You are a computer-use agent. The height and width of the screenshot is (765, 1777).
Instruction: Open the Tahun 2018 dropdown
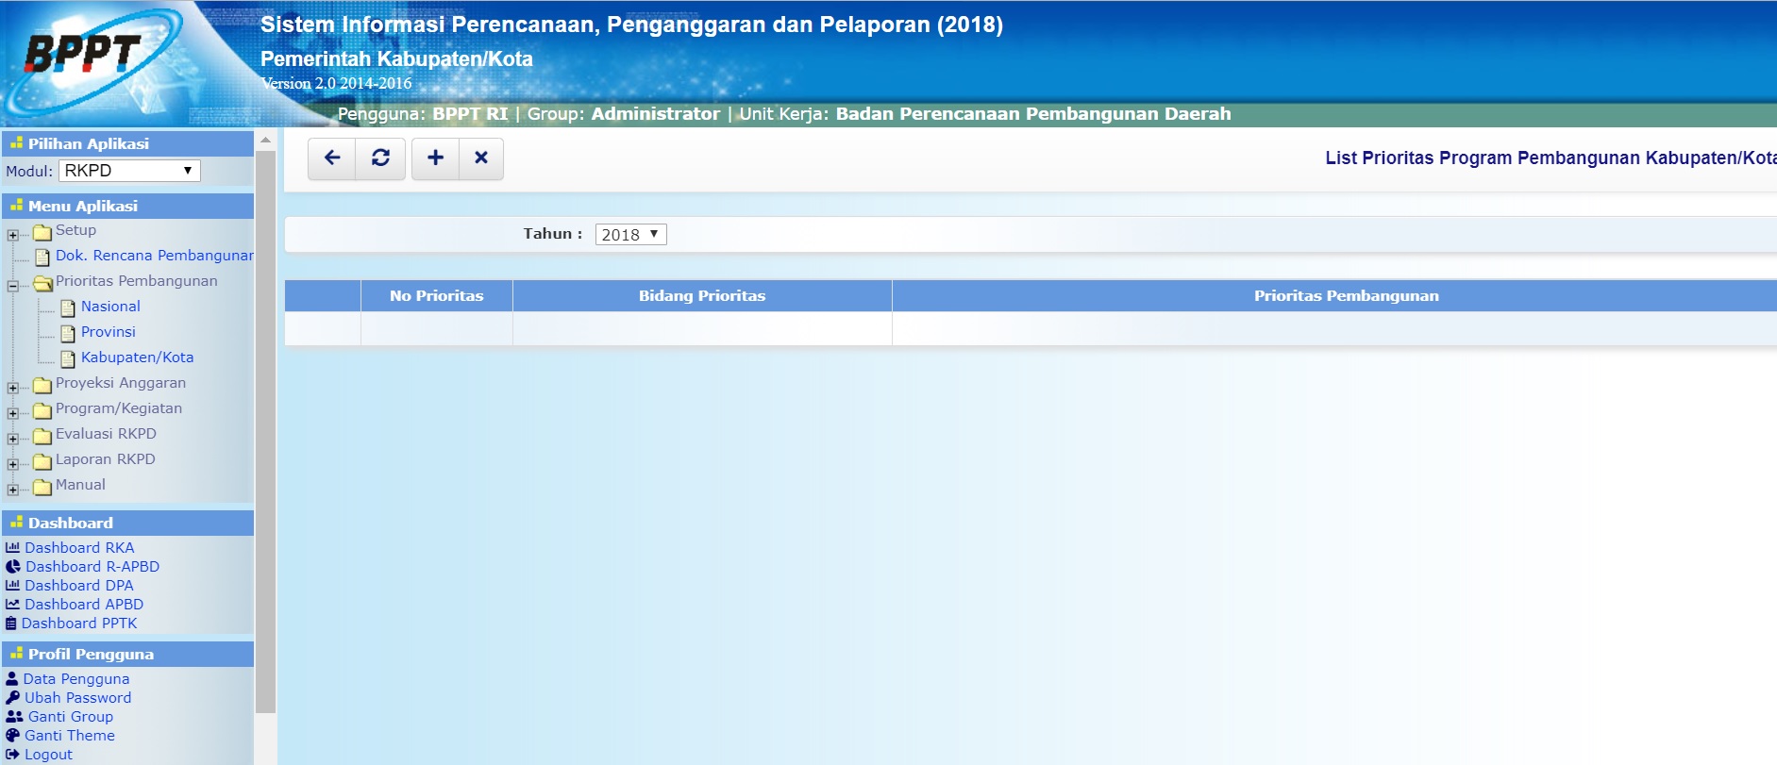(630, 234)
